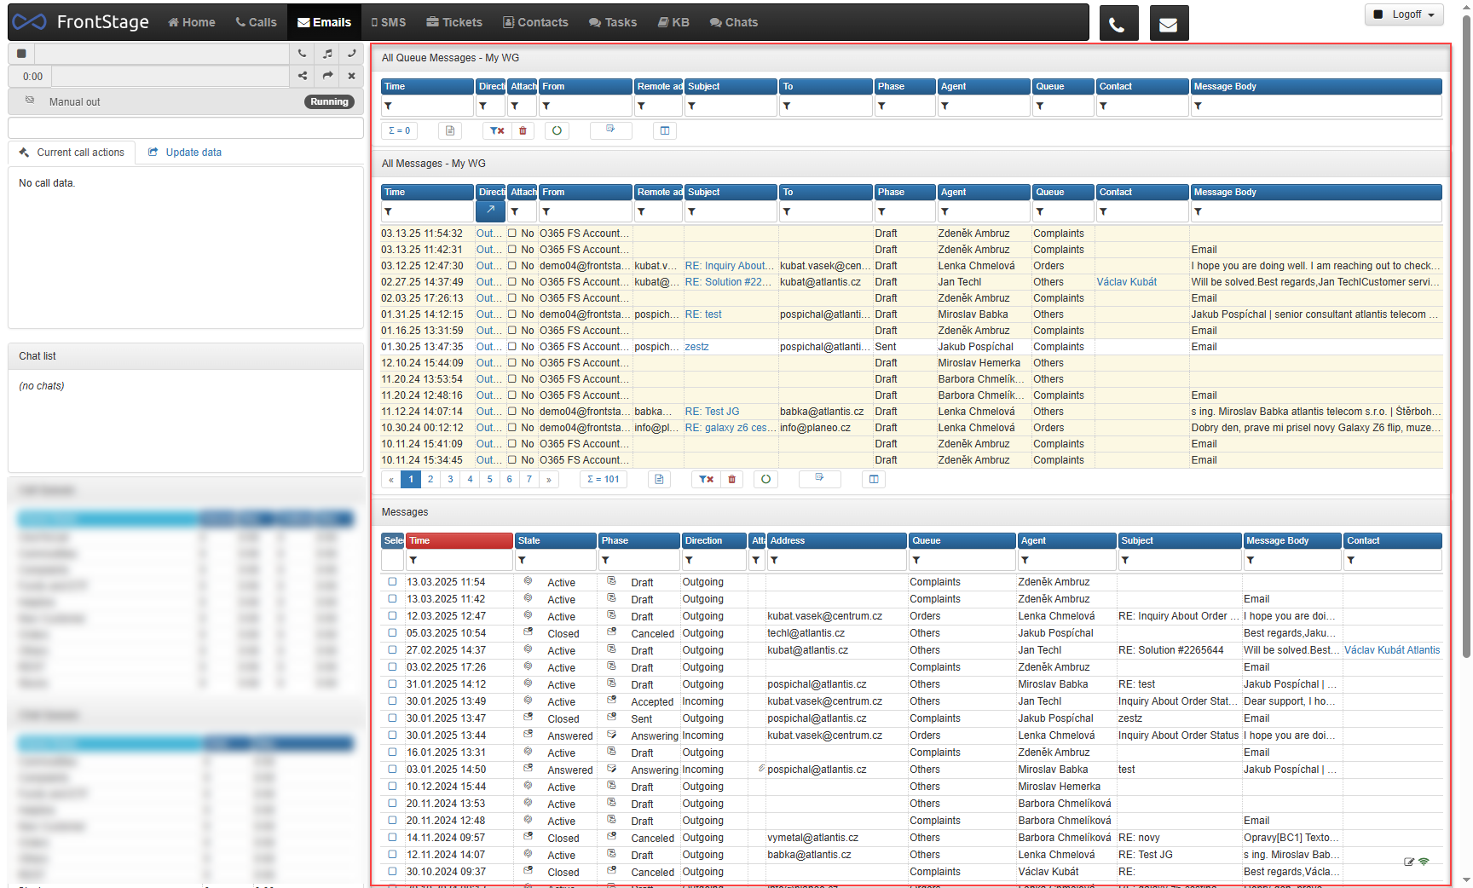Click the red trash icon in All Messages toolbar
Viewport: 1473px width, 888px height.
(732, 479)
